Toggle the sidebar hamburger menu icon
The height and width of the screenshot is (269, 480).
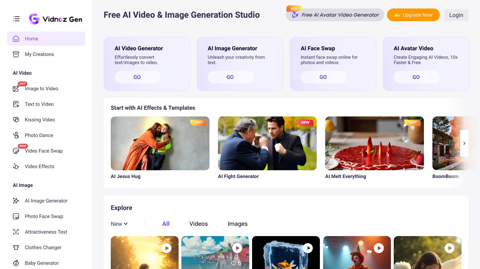pos(16,19)
